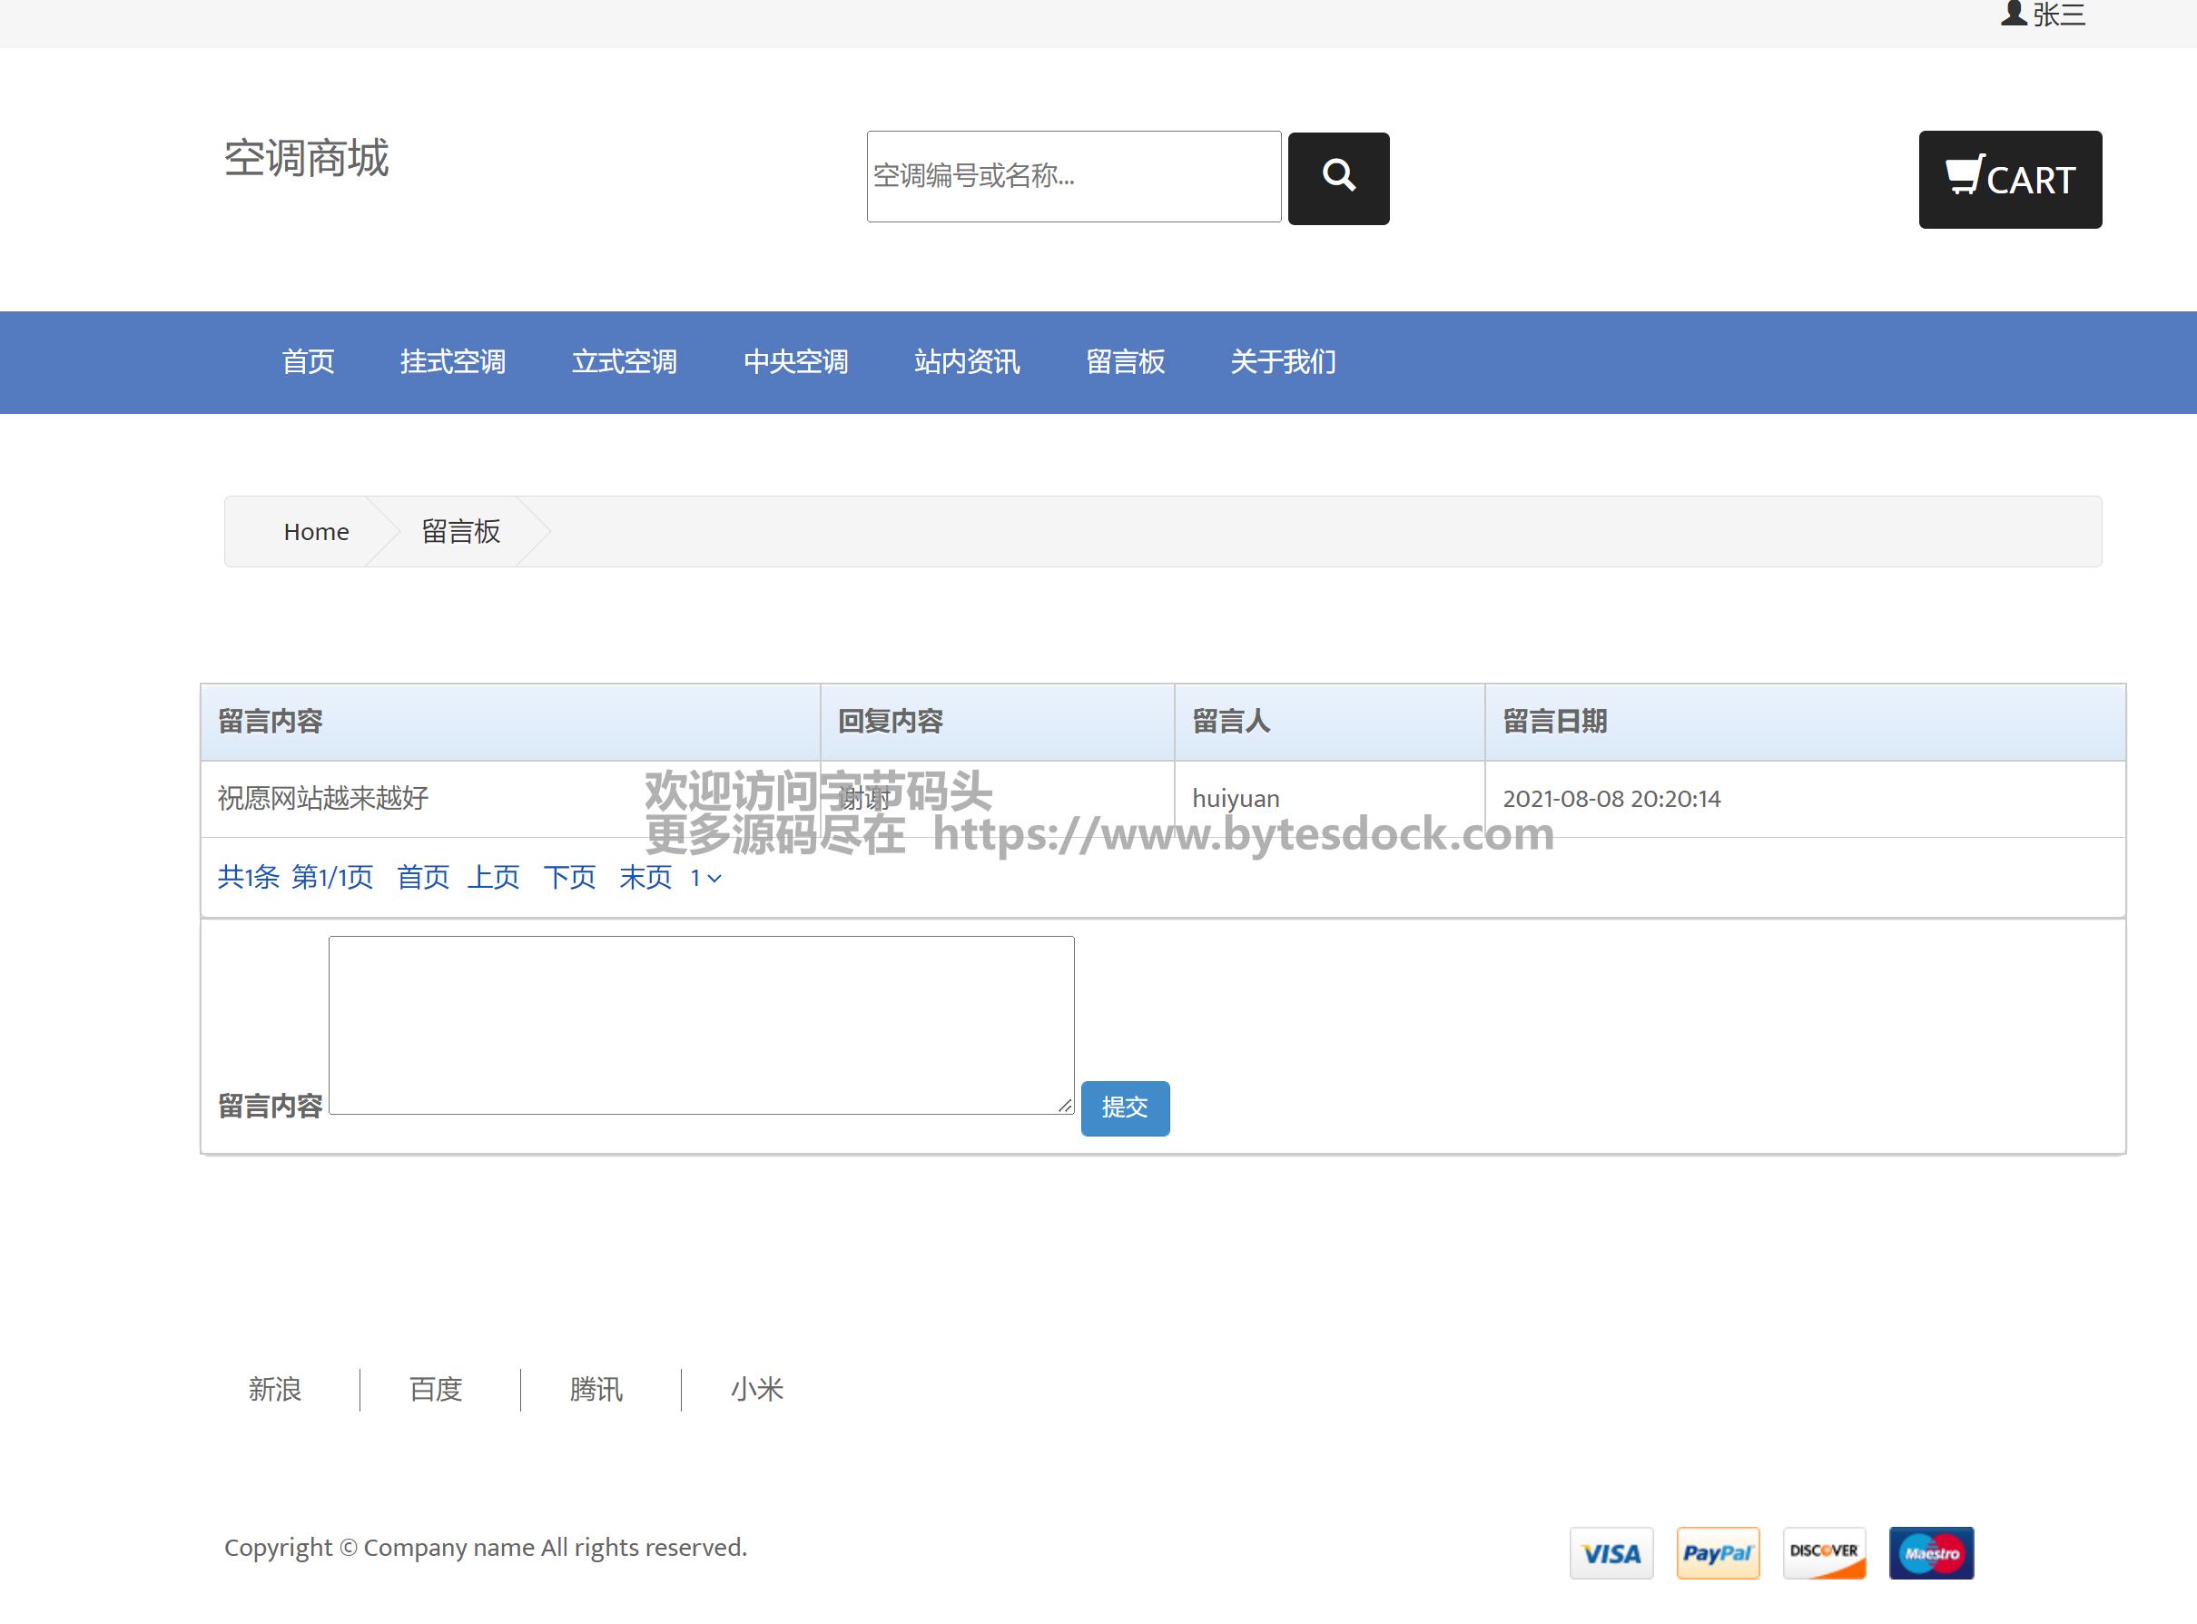
Task: Open 站内资讯 navigation item
Action: click(x=966, y=362)
